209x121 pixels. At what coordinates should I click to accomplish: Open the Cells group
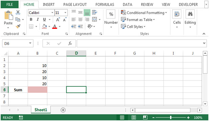coord(177,19)
